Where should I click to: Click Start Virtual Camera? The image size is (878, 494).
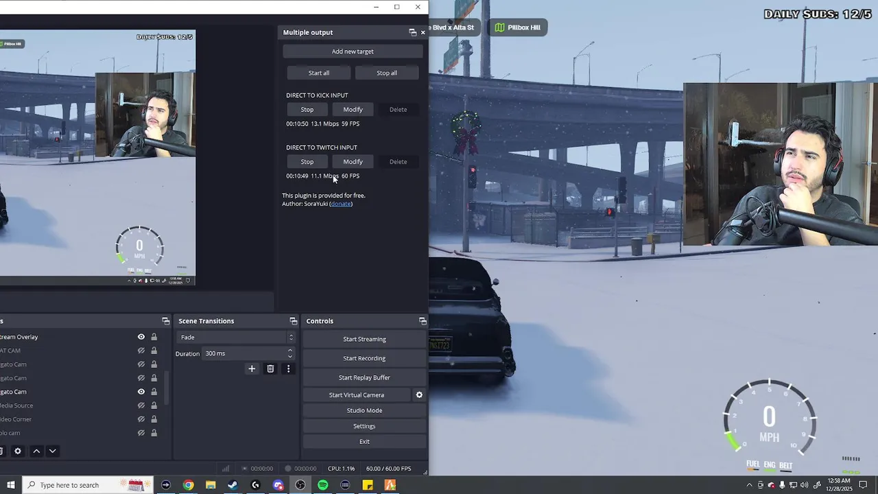pos(357,395)
